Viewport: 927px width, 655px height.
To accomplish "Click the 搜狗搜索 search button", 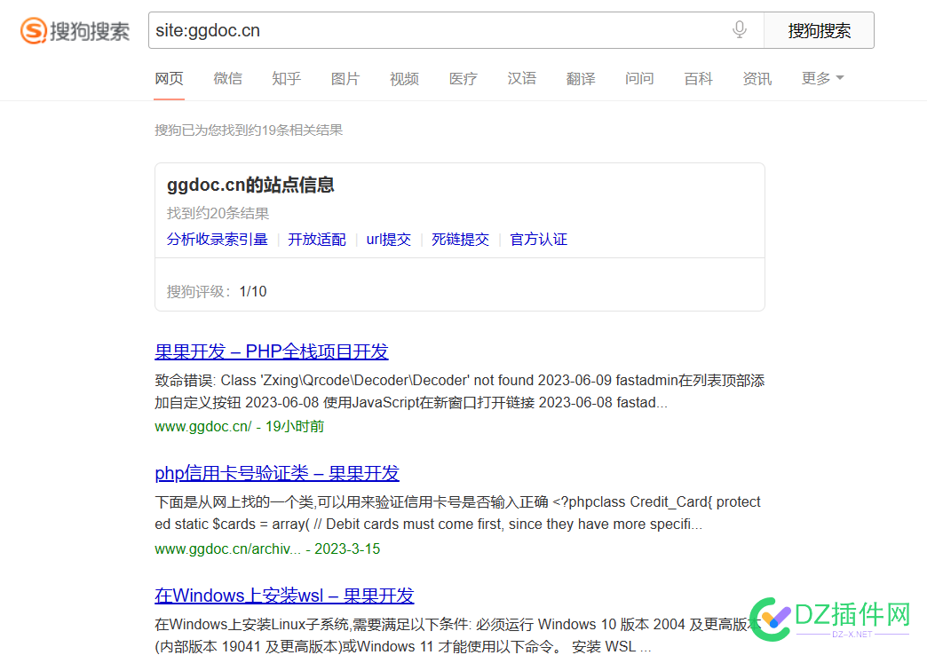I will (819, 30).
